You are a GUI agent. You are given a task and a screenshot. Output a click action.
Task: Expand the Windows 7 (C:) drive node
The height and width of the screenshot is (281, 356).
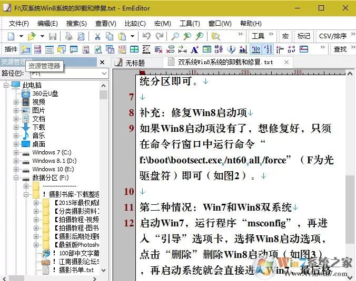pyautogui.click(x=16, y=152)
